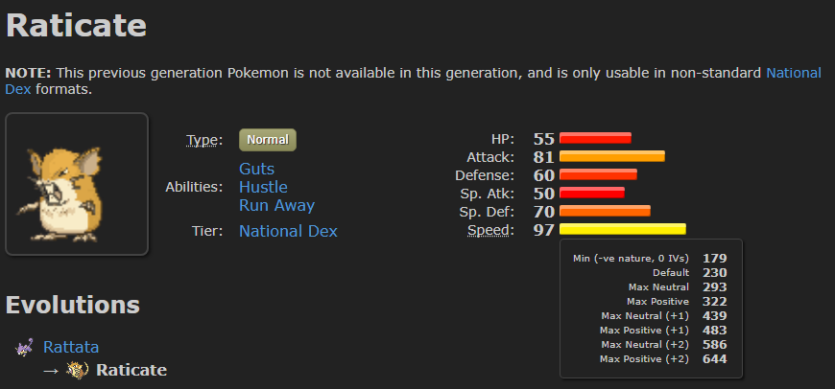835x389 pixels.
Task: Click the Max Positive (+2) 644 tooltip row
Action: click(651, 359)
